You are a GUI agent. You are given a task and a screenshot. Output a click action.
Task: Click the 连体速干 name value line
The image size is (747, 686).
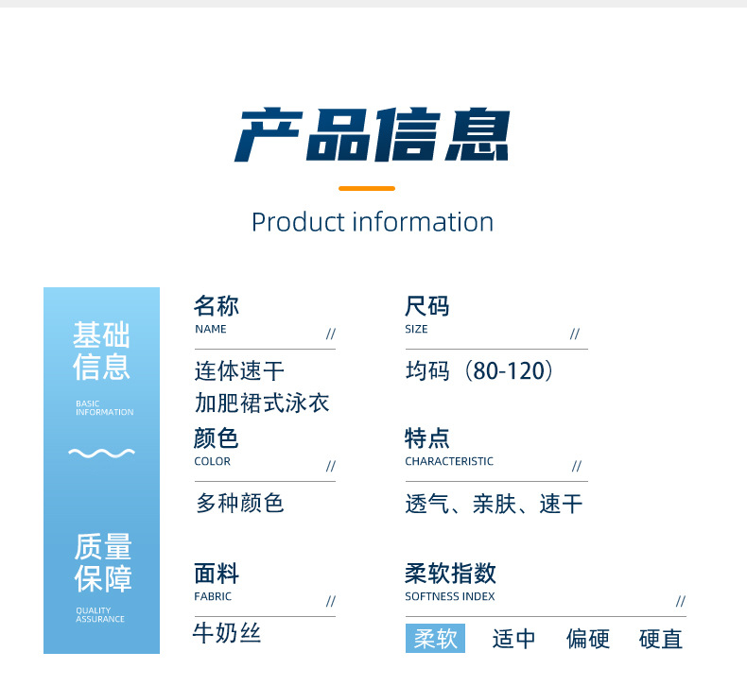239,370
